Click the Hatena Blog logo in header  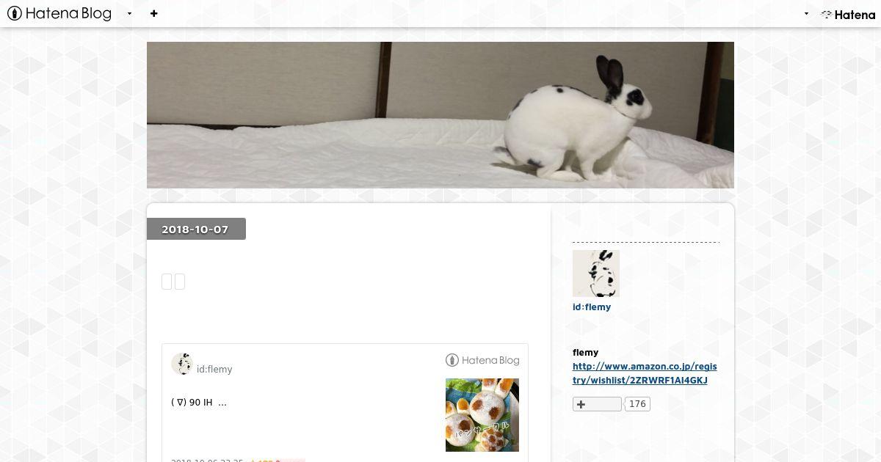point(59,13)
